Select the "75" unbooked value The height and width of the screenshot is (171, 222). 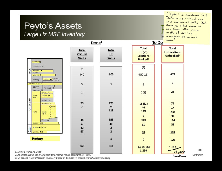173,103
